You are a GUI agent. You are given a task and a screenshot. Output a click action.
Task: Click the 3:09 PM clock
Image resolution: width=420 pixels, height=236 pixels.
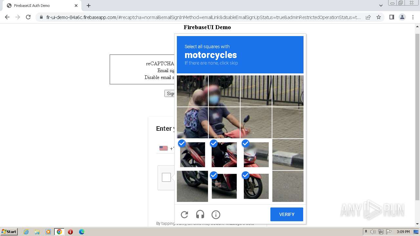(x=403, y=232)
